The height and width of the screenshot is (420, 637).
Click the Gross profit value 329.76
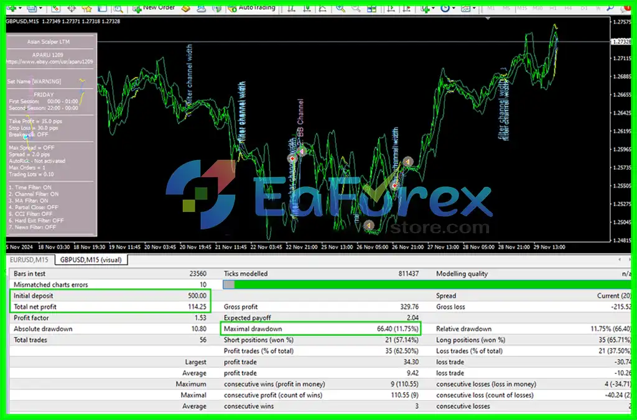point(409,307)
